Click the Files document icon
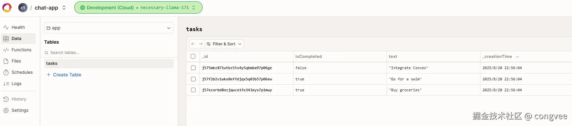 (x=6, y=61)
